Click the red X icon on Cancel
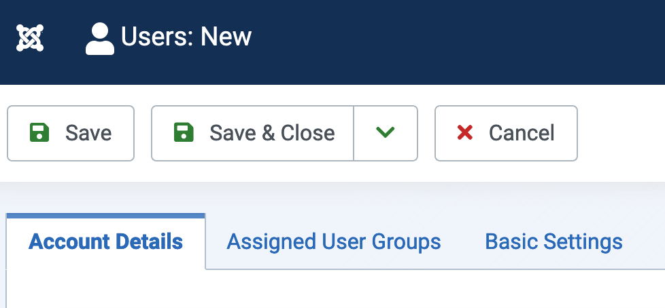 click(465, 133)
